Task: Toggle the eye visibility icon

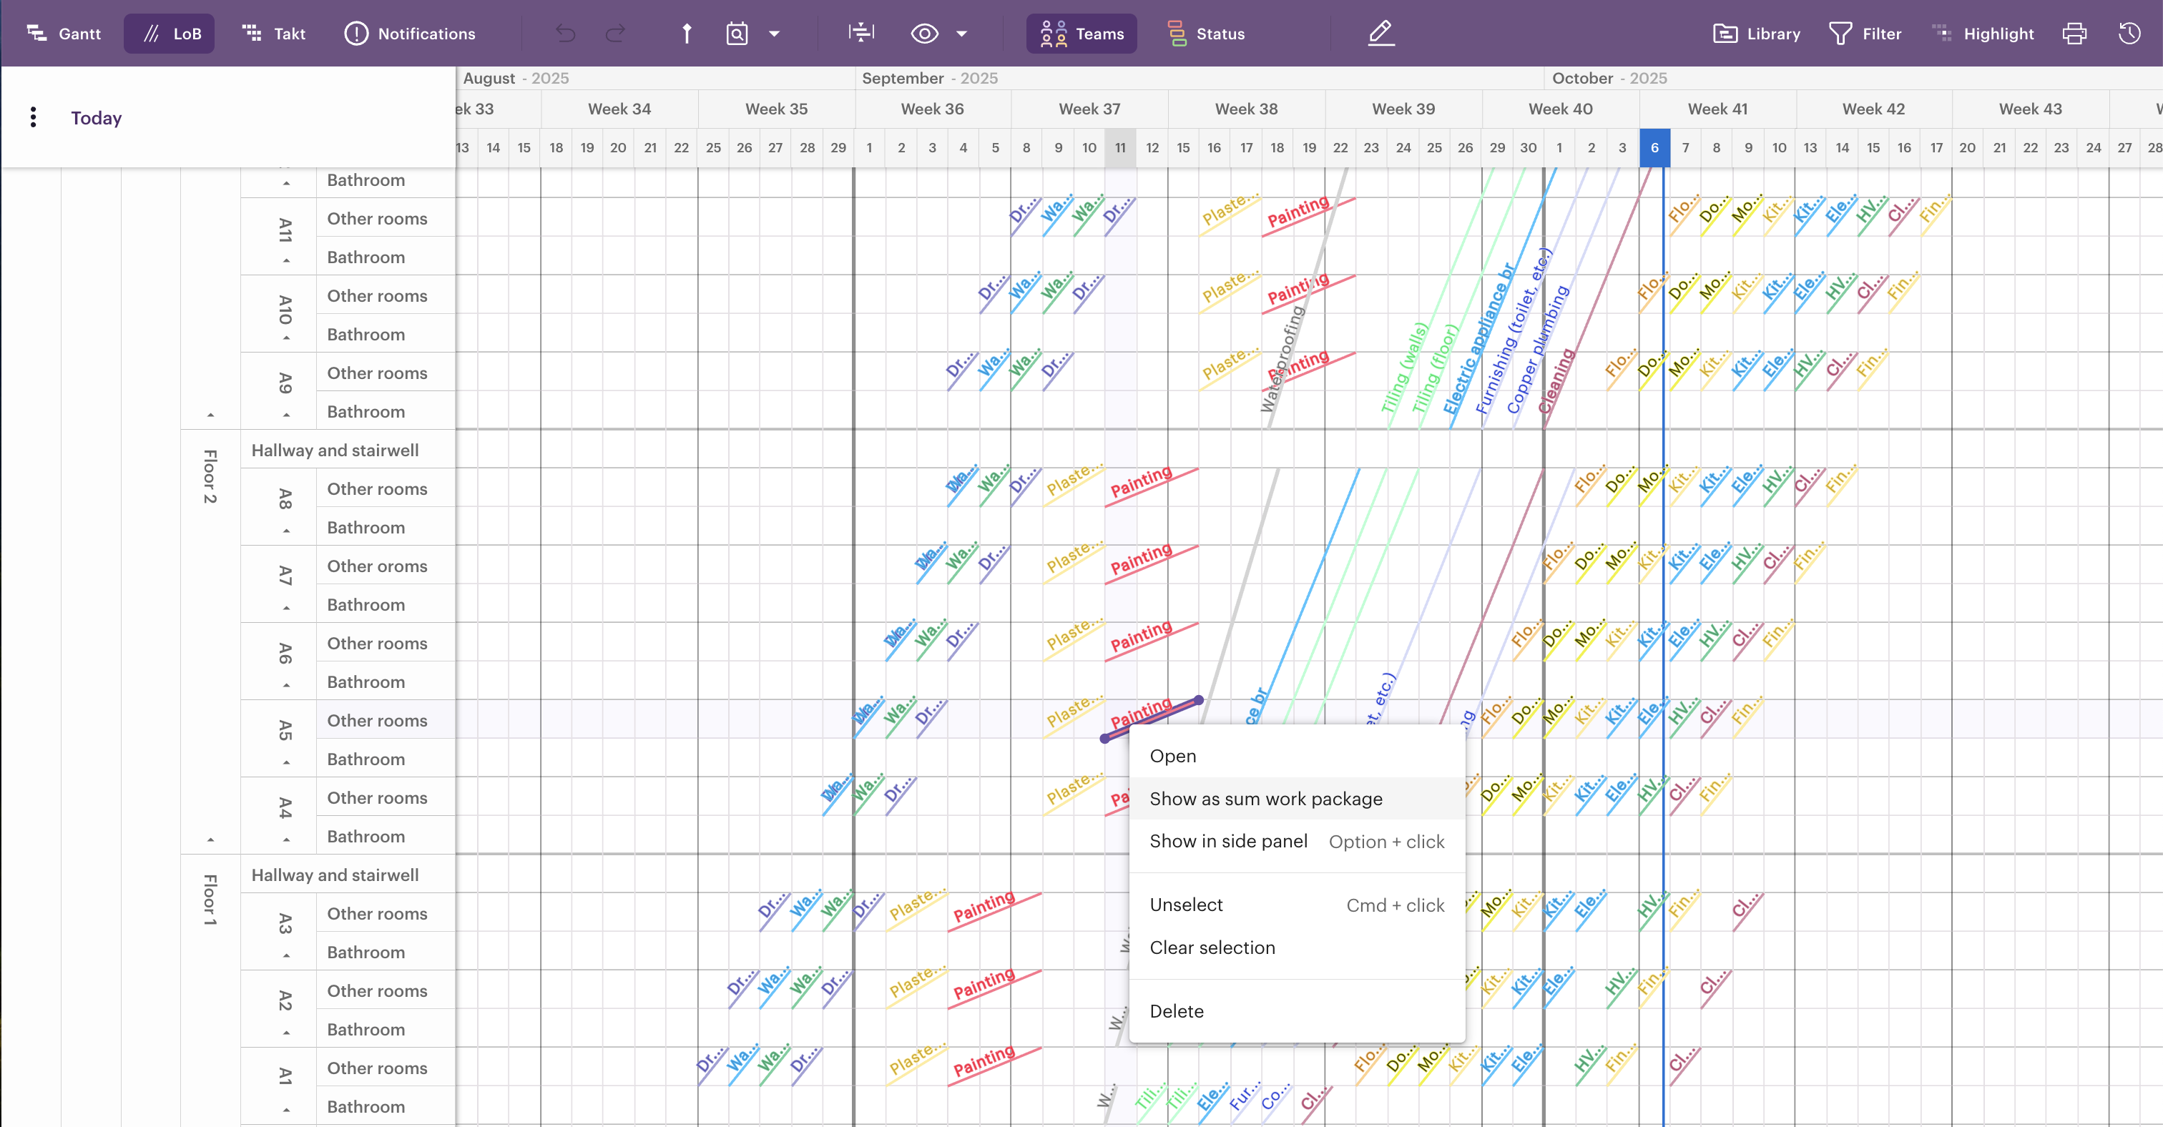Action: [x=923, y=34]
